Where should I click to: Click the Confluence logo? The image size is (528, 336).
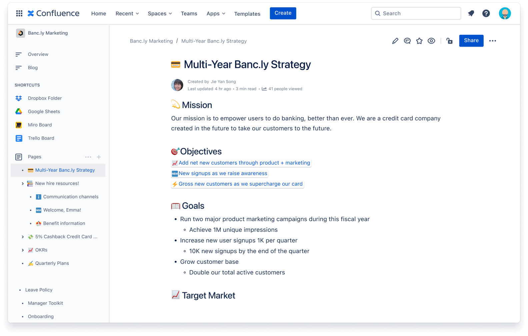pos(53,13)
